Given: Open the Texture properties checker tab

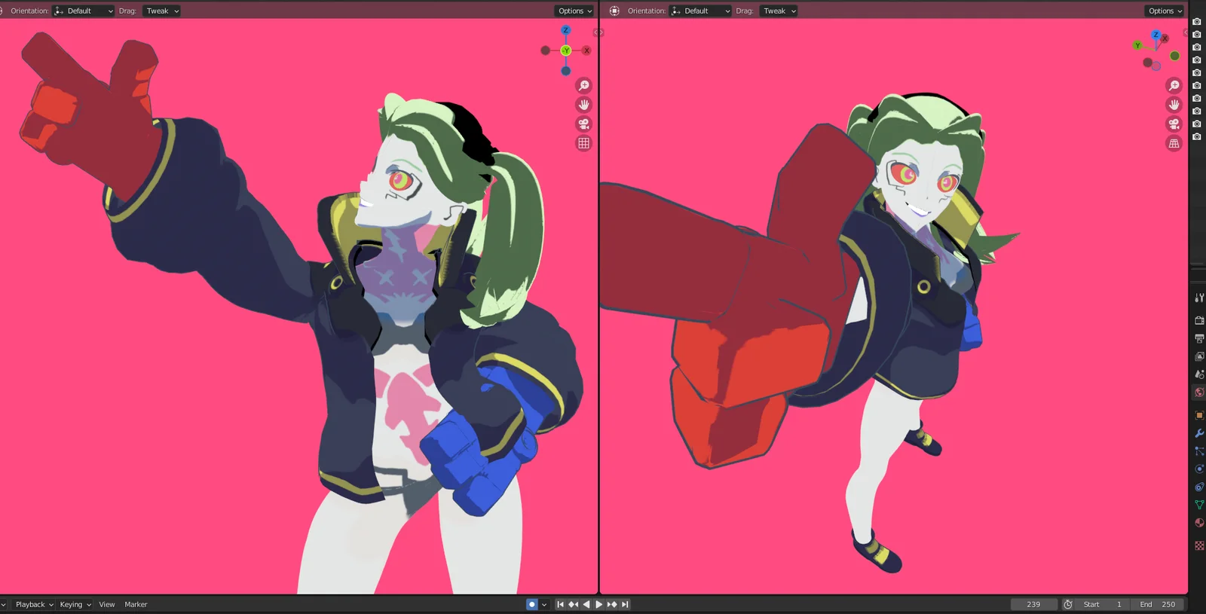Looking at the screenshot, I should (x=1198, y=545).
